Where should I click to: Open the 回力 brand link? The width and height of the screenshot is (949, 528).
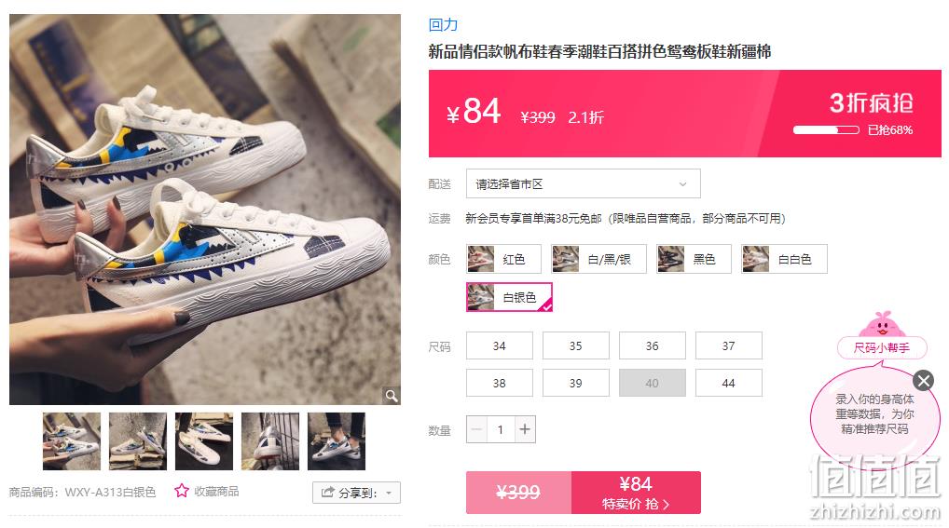pyautogui.click(x=443, y=25)
